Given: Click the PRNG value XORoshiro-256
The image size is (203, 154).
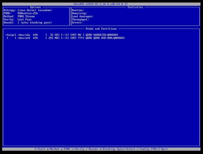Looking at the screenshot, I should point(27,13).
